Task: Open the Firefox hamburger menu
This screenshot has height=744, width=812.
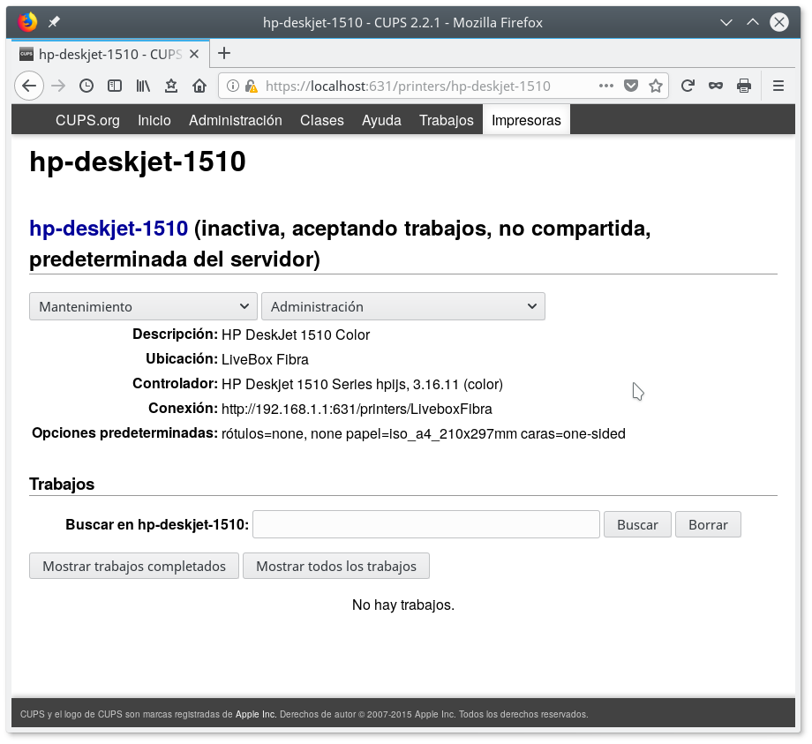Action: click(778, 86)
